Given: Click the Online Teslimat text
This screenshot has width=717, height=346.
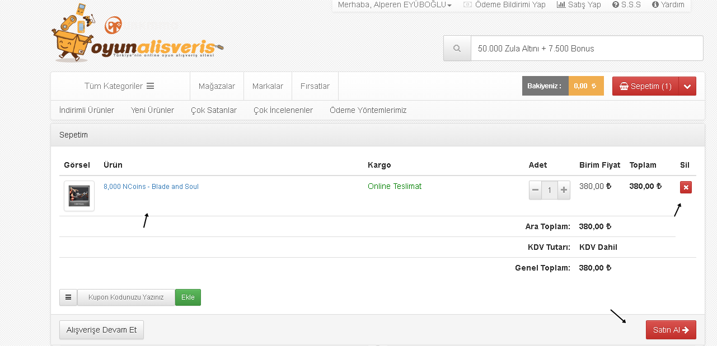Looking at the screenshot, I should 395,186.
